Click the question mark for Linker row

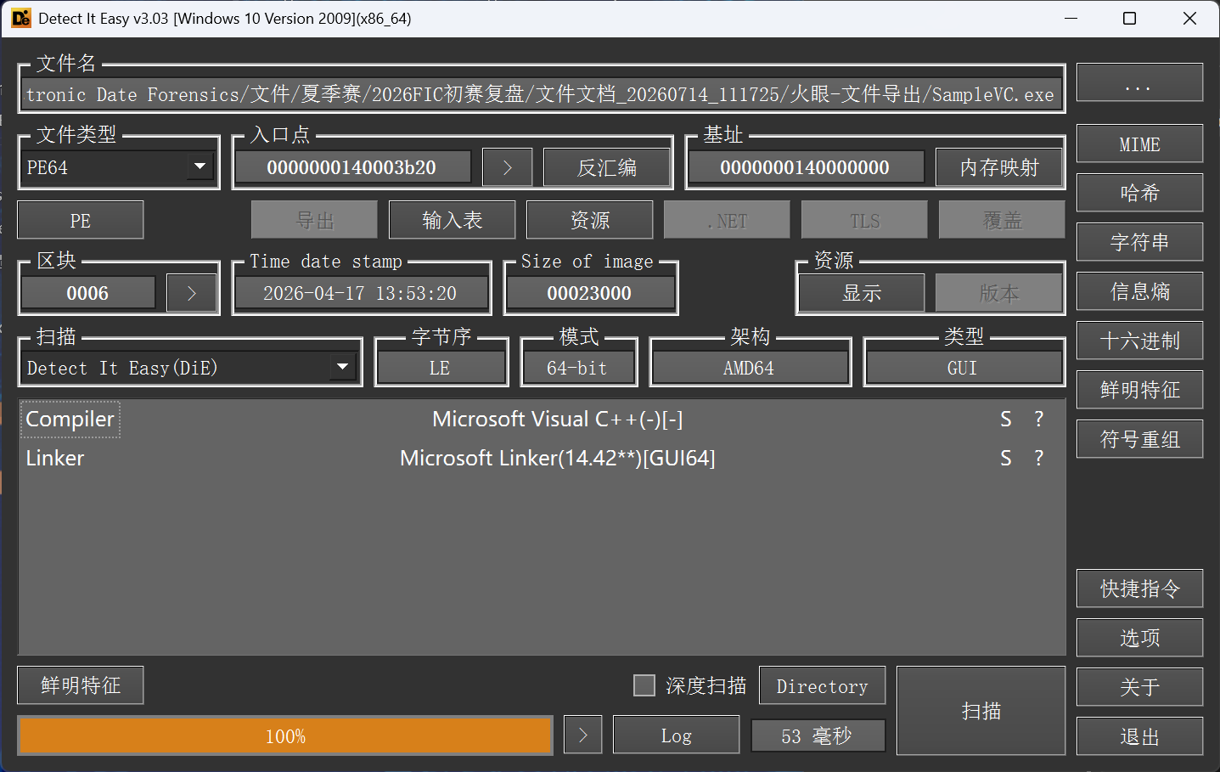[1038, 458]
